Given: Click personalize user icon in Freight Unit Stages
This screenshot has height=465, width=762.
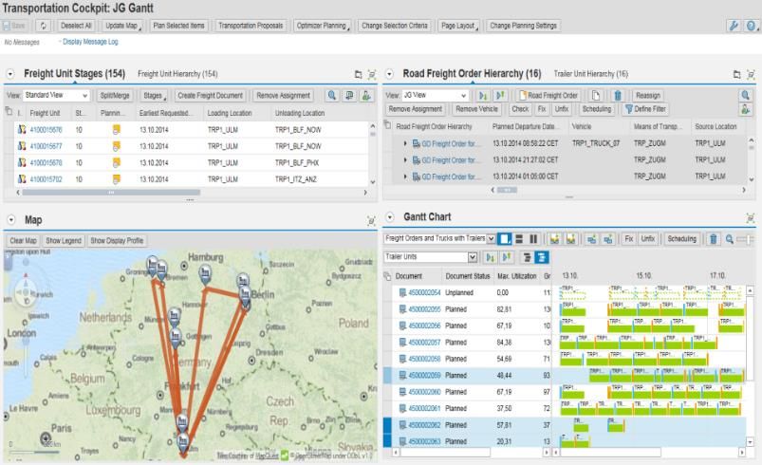Looking at the screenshot, I should 366,95.
